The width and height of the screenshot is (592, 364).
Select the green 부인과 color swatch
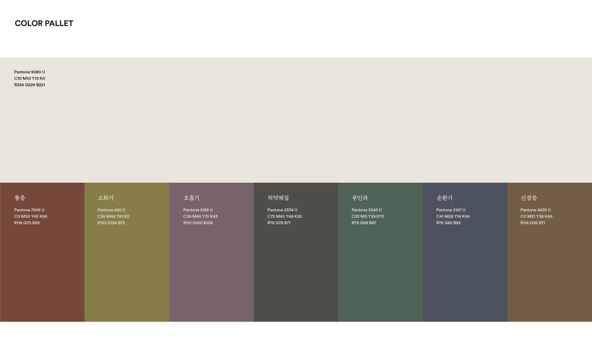(x=380, y=252)
